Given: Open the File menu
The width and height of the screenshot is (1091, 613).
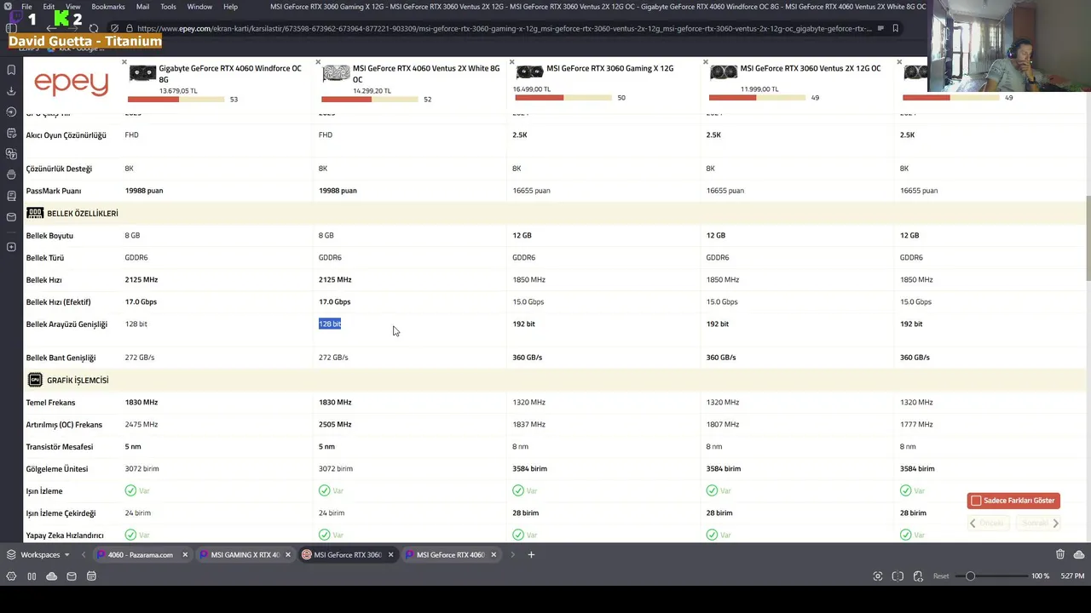Looking at the screenshot, I should coord(27,7).
